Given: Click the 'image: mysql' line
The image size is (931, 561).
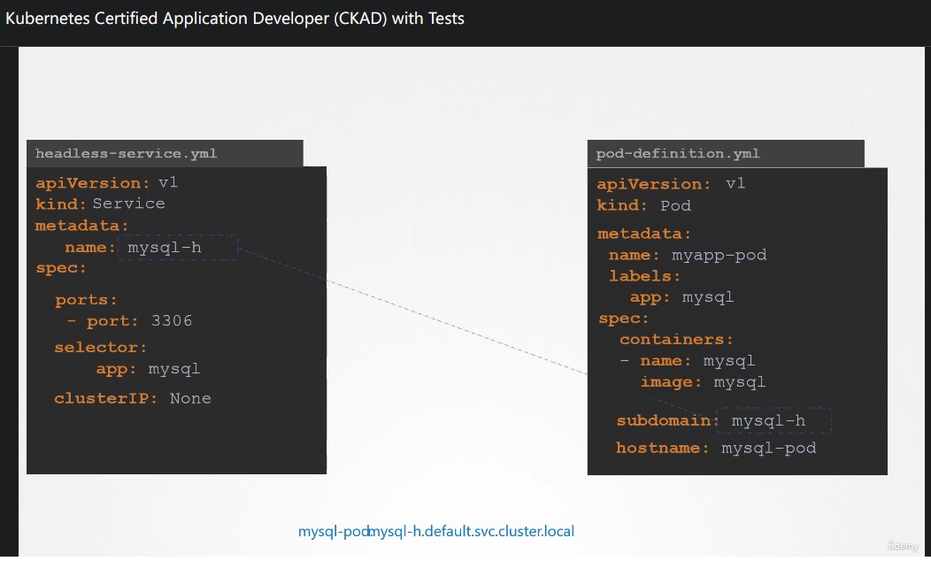Looking at the screenshot, I should pos(703,382).
